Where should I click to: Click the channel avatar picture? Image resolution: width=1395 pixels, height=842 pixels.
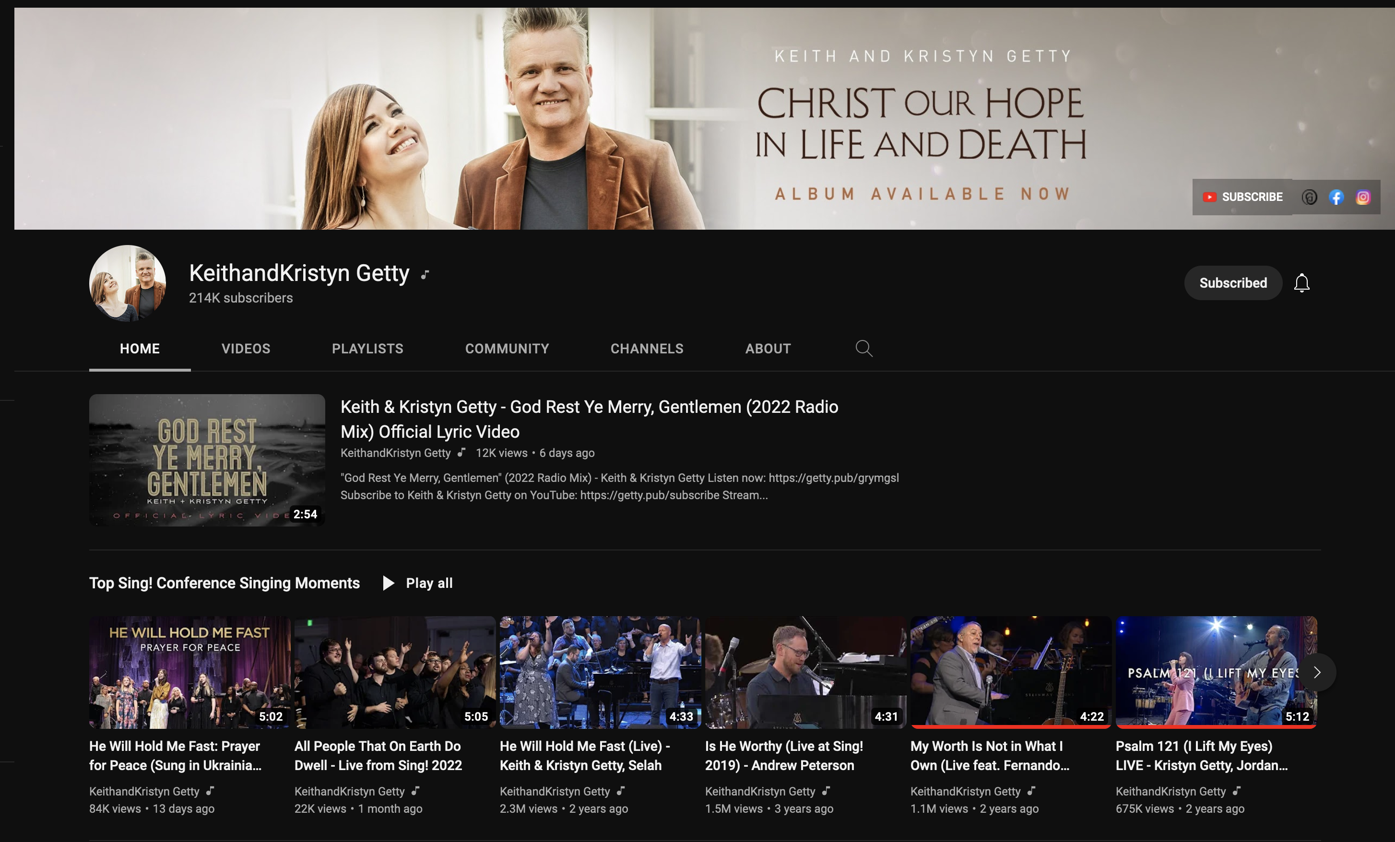(x=128, y=283)
